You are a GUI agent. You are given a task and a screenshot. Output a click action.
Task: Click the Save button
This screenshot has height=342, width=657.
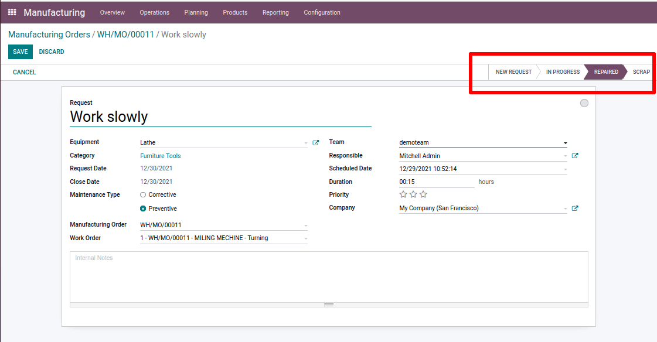coord(21,52)
